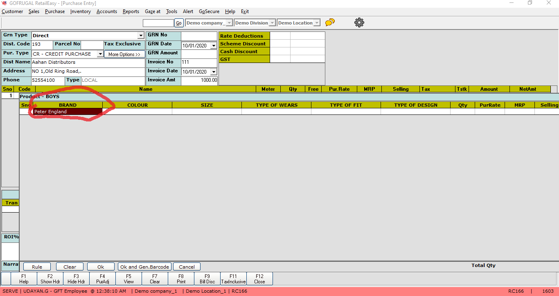Click the Invoice No field
The width and height of the screenshot is (559, 296).
click(x=199, y=63)
